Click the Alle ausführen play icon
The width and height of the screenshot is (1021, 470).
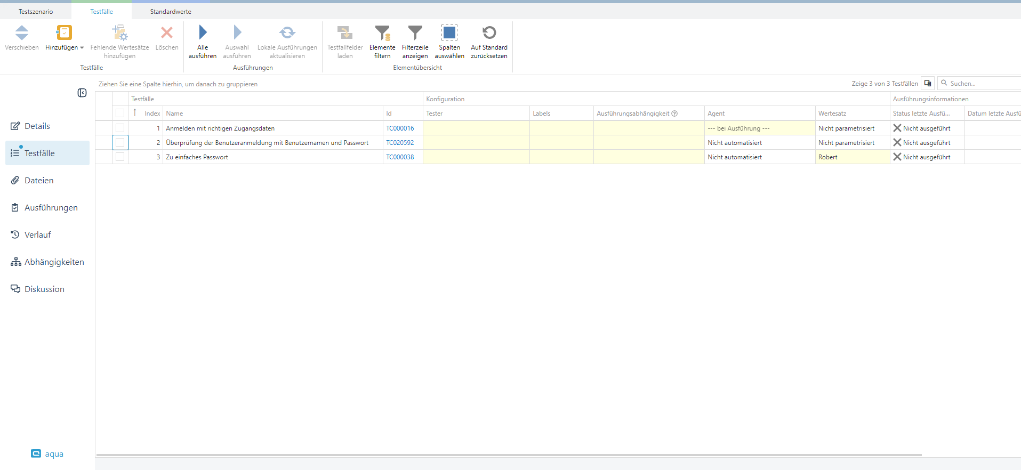pyautogui.click(x=203, y=33)
